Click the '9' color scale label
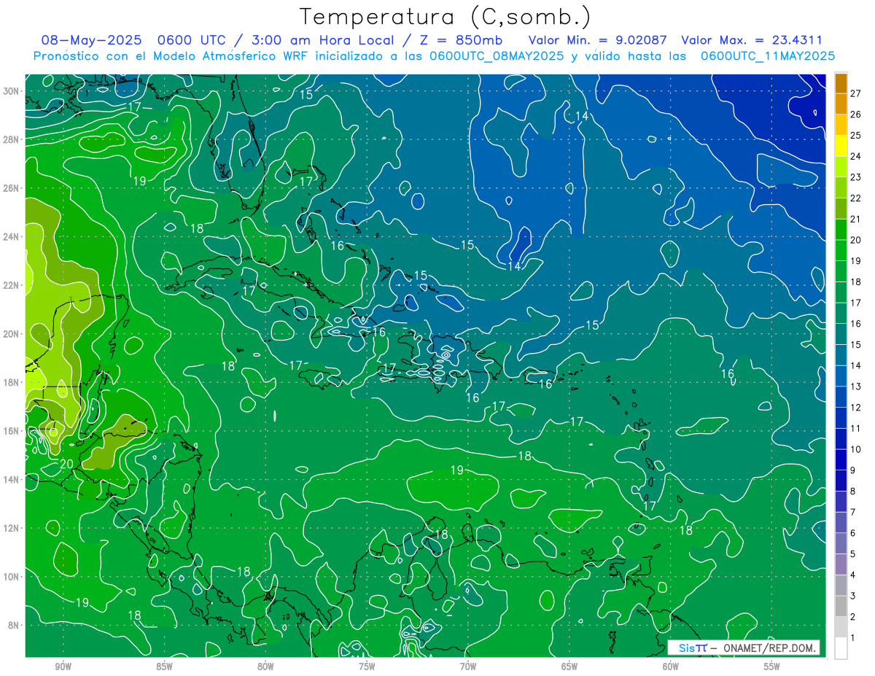This screenshot has width=875, height=676. click(853, 470)
